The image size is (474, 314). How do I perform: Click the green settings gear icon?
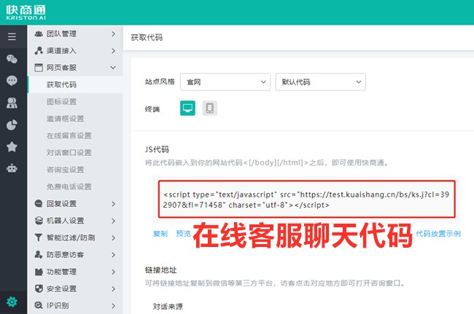pyautogui.click(x=12, y=302)
